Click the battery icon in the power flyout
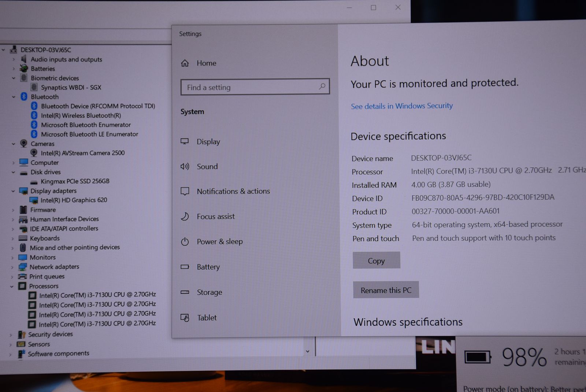This screenshot has width=586, height=392. tap(478, 357)
